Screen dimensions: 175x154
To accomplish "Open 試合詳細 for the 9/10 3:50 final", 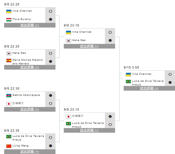I will pyautogui.click(x=149, y=88).
